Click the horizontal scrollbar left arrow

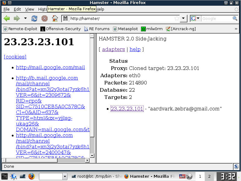point(4,160)
